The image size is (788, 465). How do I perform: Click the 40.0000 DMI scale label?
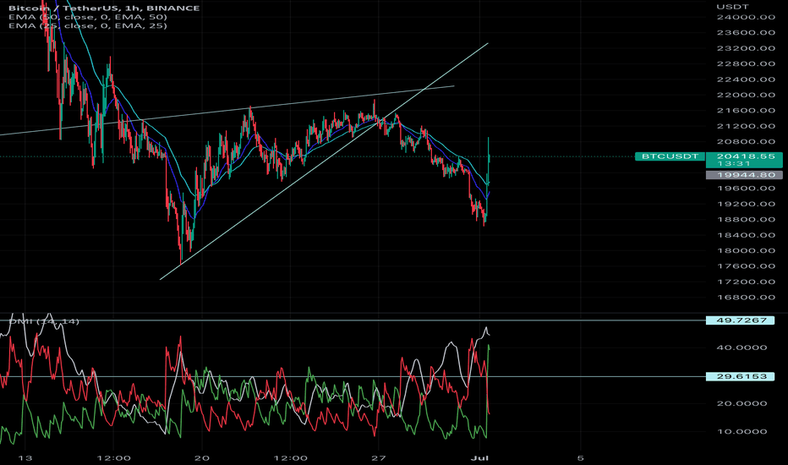point(741,347)
